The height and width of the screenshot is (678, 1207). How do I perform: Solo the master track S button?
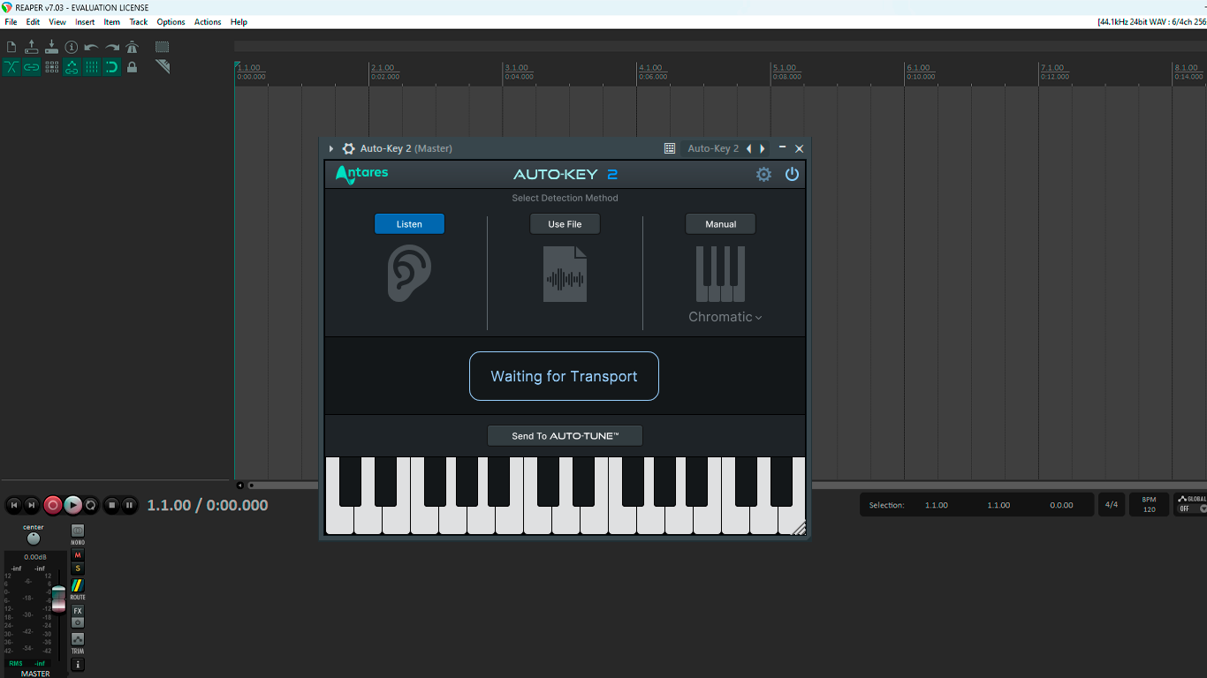78,569
